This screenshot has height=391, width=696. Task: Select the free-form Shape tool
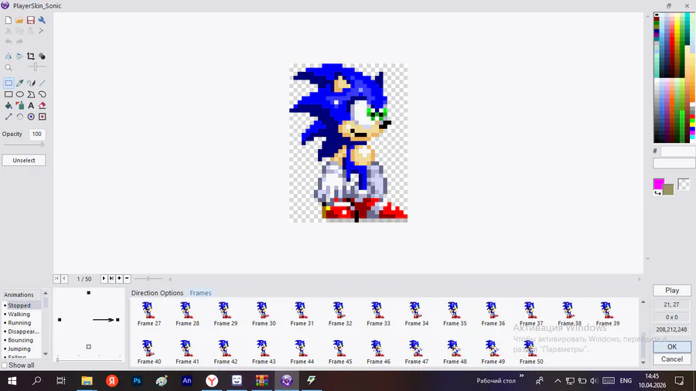(x=43, y=94)
